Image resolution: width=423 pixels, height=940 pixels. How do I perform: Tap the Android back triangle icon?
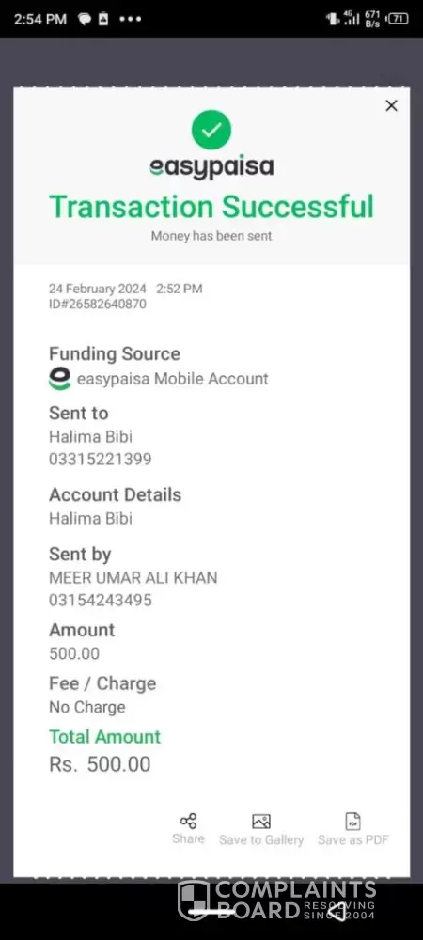coord(337,911)
